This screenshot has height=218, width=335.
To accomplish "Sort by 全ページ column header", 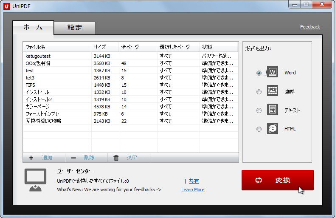I will (x=138, y=47).
